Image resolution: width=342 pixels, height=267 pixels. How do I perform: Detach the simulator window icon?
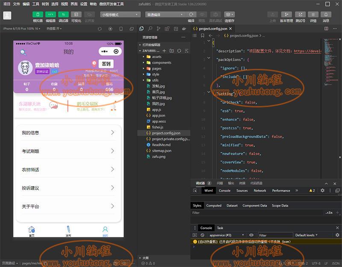click(132, 29)
